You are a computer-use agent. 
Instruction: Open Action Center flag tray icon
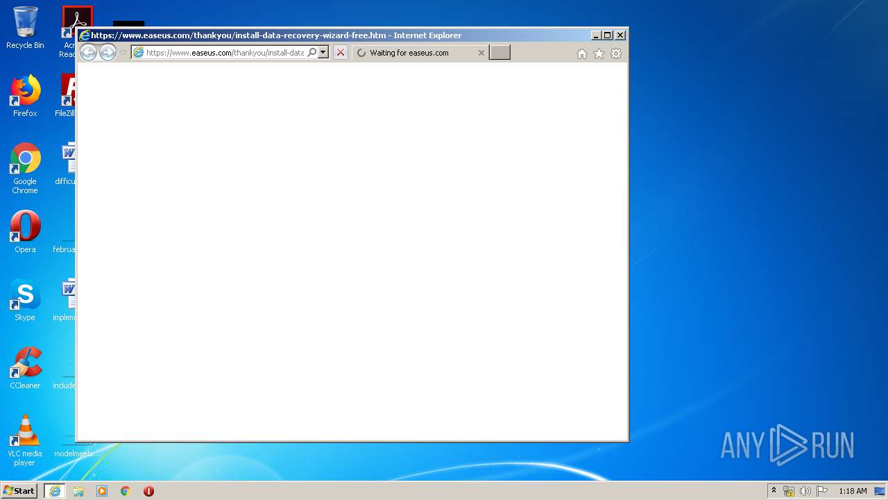tap(822, 491)
